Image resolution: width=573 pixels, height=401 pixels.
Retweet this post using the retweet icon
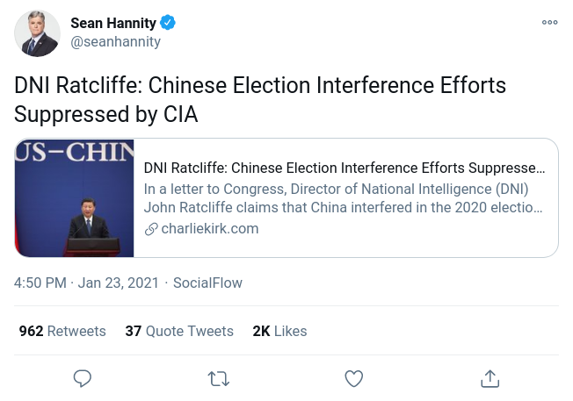pos(218,378)
